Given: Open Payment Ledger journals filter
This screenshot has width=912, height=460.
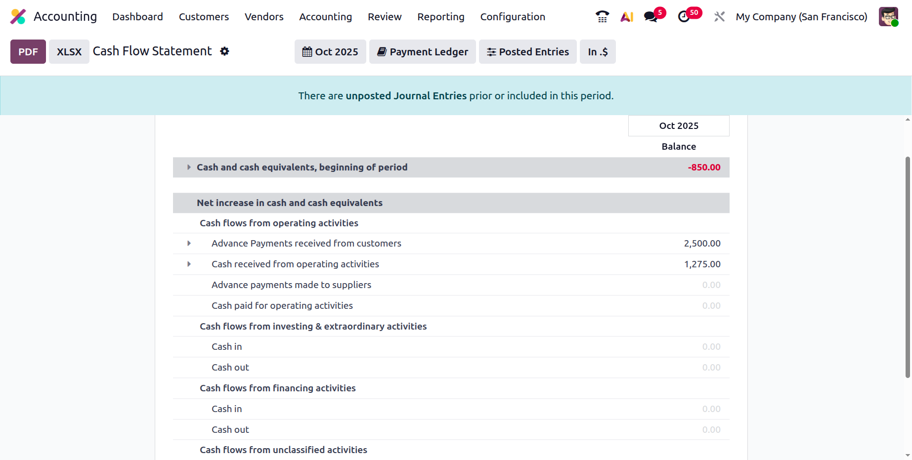Looking at the screenshot, I should (x=423, y=52).
